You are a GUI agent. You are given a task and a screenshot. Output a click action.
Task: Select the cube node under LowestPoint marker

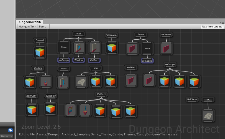(50, 109)
